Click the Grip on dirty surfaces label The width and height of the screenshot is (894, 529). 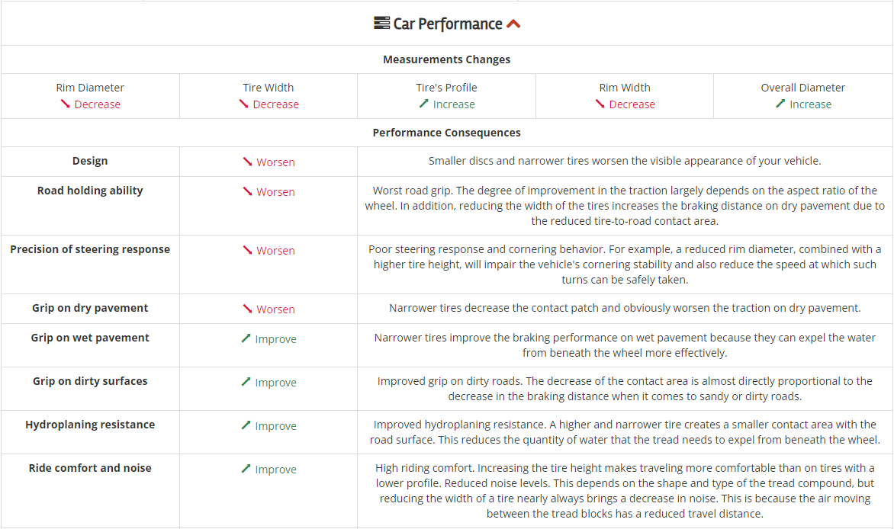90,381
